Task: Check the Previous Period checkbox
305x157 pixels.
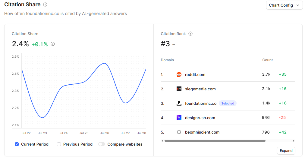Action: point(59,144)
